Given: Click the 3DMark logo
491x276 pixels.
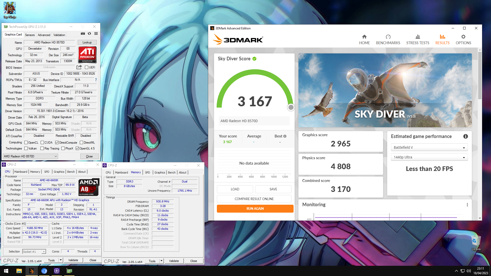Looking at the screenshot, I should [x=238, y=40].
